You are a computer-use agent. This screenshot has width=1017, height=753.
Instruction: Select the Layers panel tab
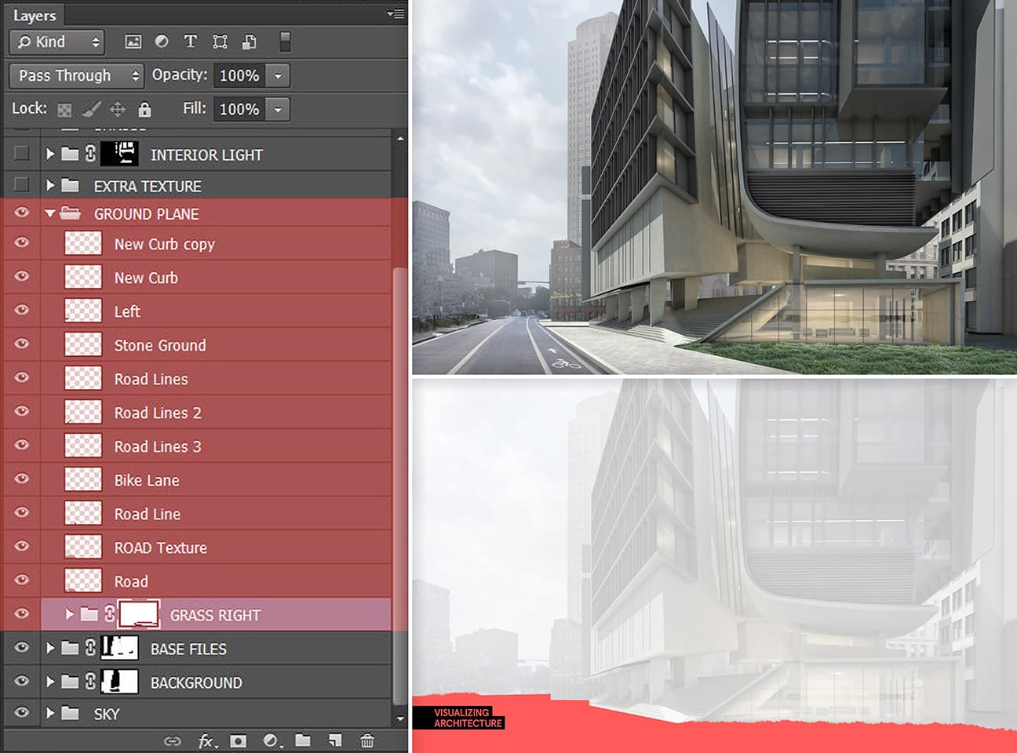tap(35, 16)
